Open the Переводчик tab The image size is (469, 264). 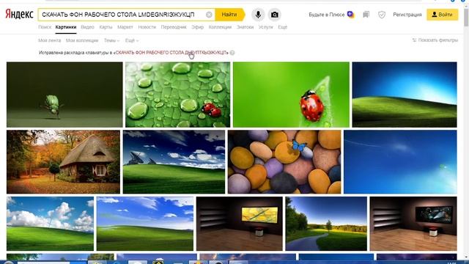pyautogui.click(x=174, y=27)
